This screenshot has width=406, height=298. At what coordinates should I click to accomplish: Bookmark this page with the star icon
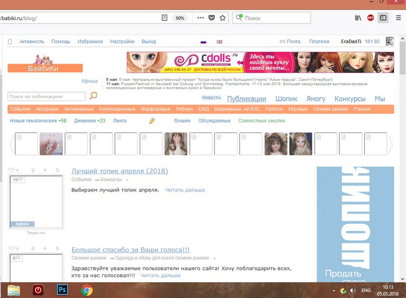(x=222, y=18)
